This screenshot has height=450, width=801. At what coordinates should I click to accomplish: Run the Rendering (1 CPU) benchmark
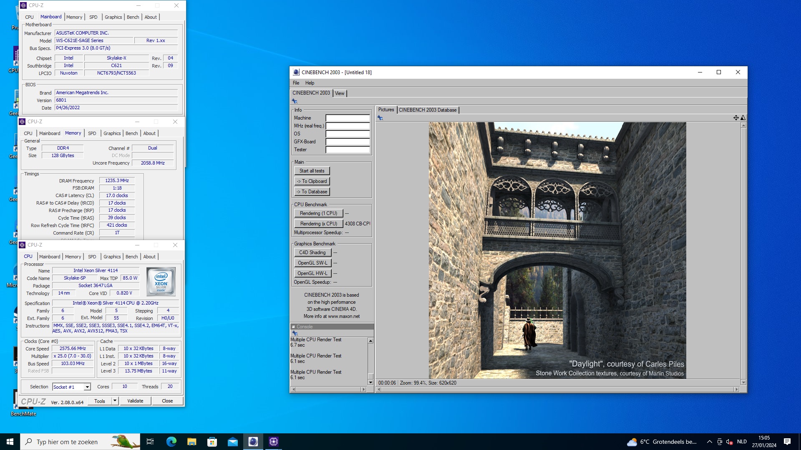(x=318, y=213)
